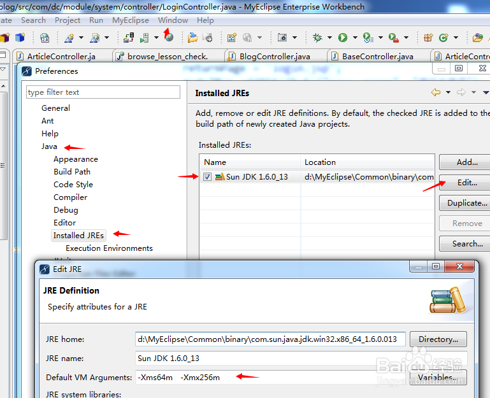Click the new package toolbar icon

click(x=428, y=38)
